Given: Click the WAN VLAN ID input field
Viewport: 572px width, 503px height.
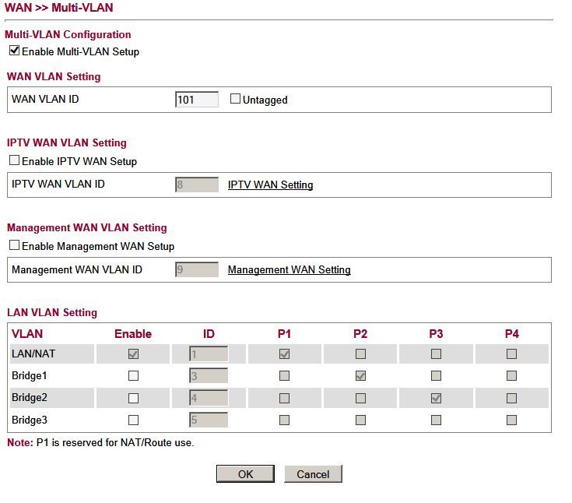Looking at the screenshot, I should click(197, 100).
